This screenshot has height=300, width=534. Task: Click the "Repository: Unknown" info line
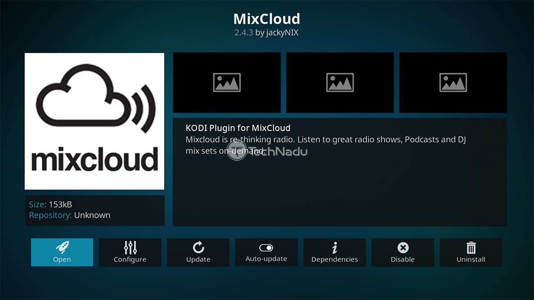69,215
